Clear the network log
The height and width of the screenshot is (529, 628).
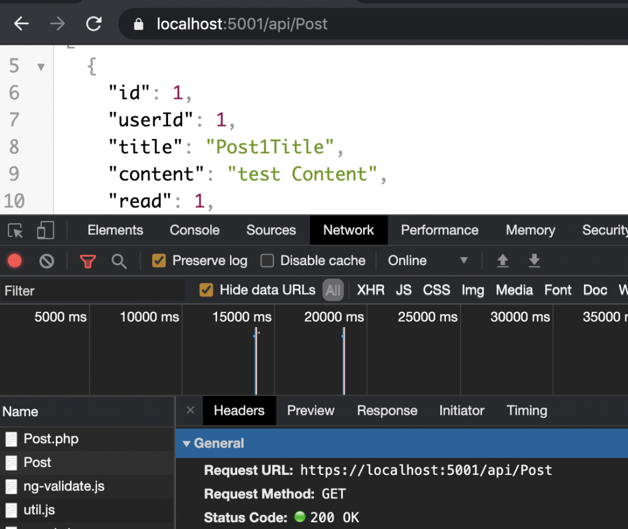click(x=47, y=261)
